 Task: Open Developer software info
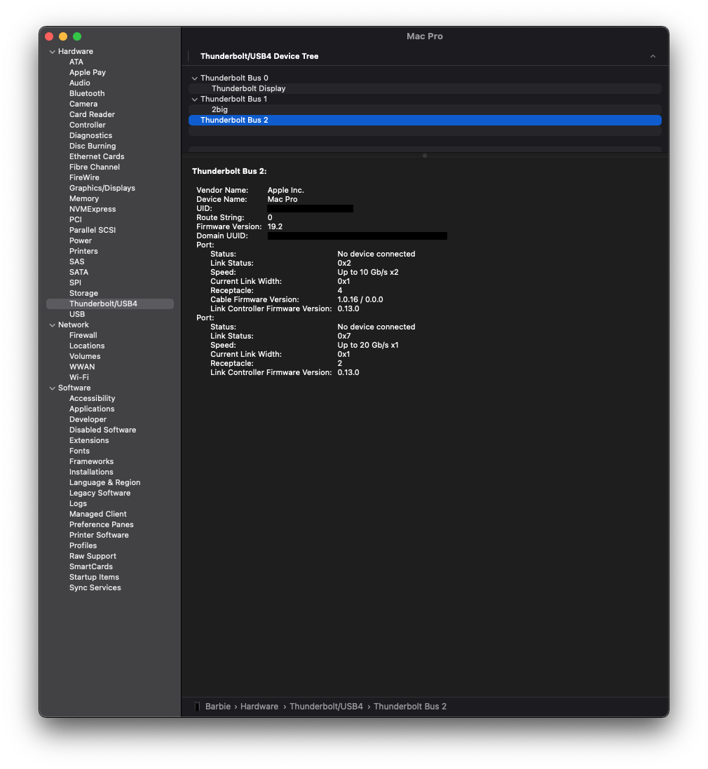pyautogui.click(x=88, y=419)
